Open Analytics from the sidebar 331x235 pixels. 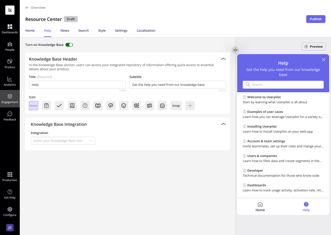tap(10, 81)
